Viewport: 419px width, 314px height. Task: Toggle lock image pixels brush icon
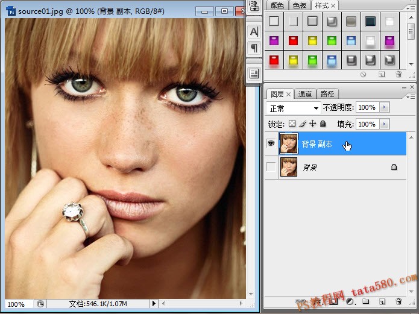click(x=303, y=124)
